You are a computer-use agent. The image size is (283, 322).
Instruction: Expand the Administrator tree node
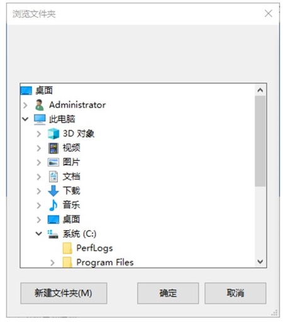(x=25, y=105)
